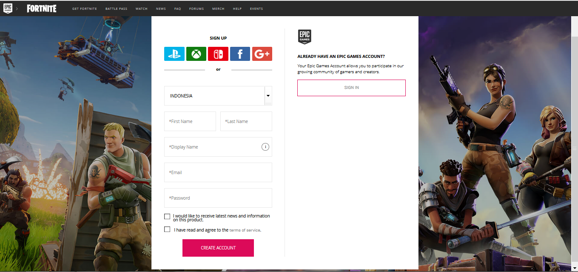578x272 pixels.
Task: Open the FAQ page
Action: pyautogui.click(x=177, y=9)
